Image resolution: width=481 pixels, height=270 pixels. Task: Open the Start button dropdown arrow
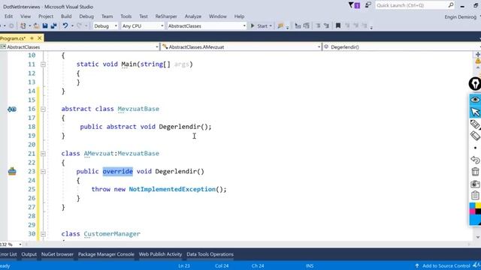[x=271, y=26]
